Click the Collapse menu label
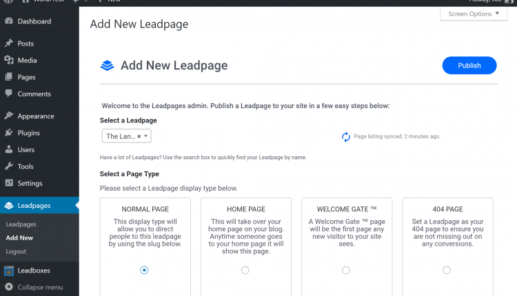517x296 pixels. click(40, 287)
